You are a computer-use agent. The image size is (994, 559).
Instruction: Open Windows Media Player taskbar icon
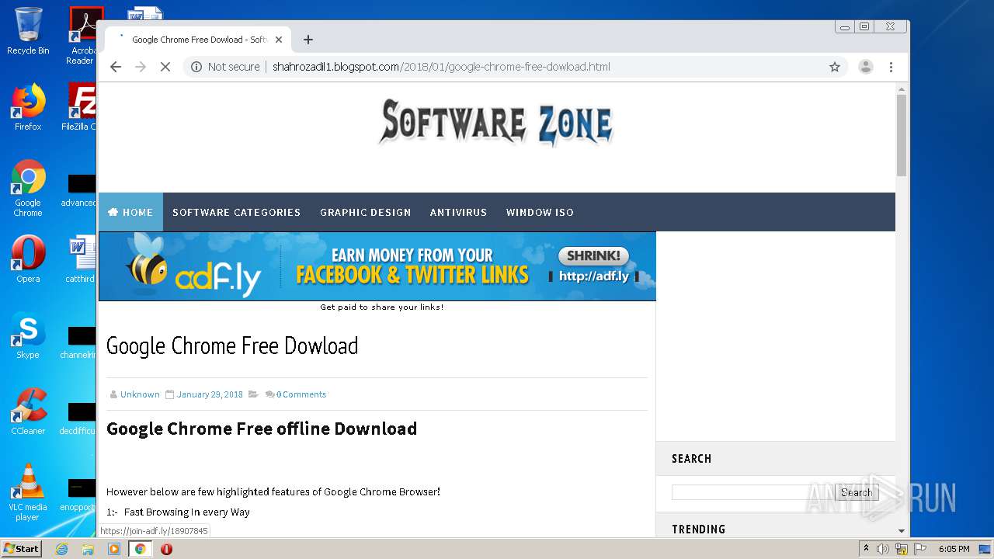click(x=114, y=549)
